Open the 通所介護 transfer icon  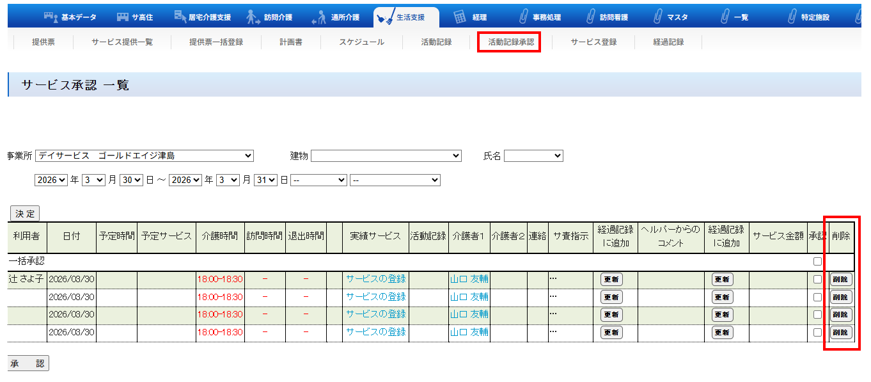319,18
